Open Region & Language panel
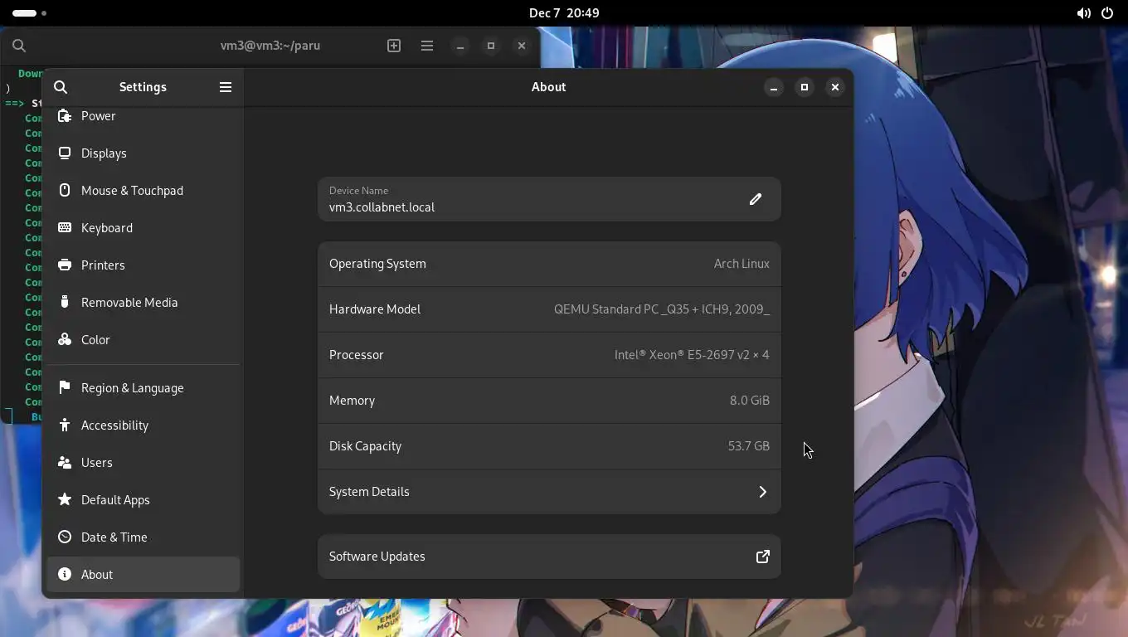Viewport: 1128px width, 637px height. click(143, 388)
